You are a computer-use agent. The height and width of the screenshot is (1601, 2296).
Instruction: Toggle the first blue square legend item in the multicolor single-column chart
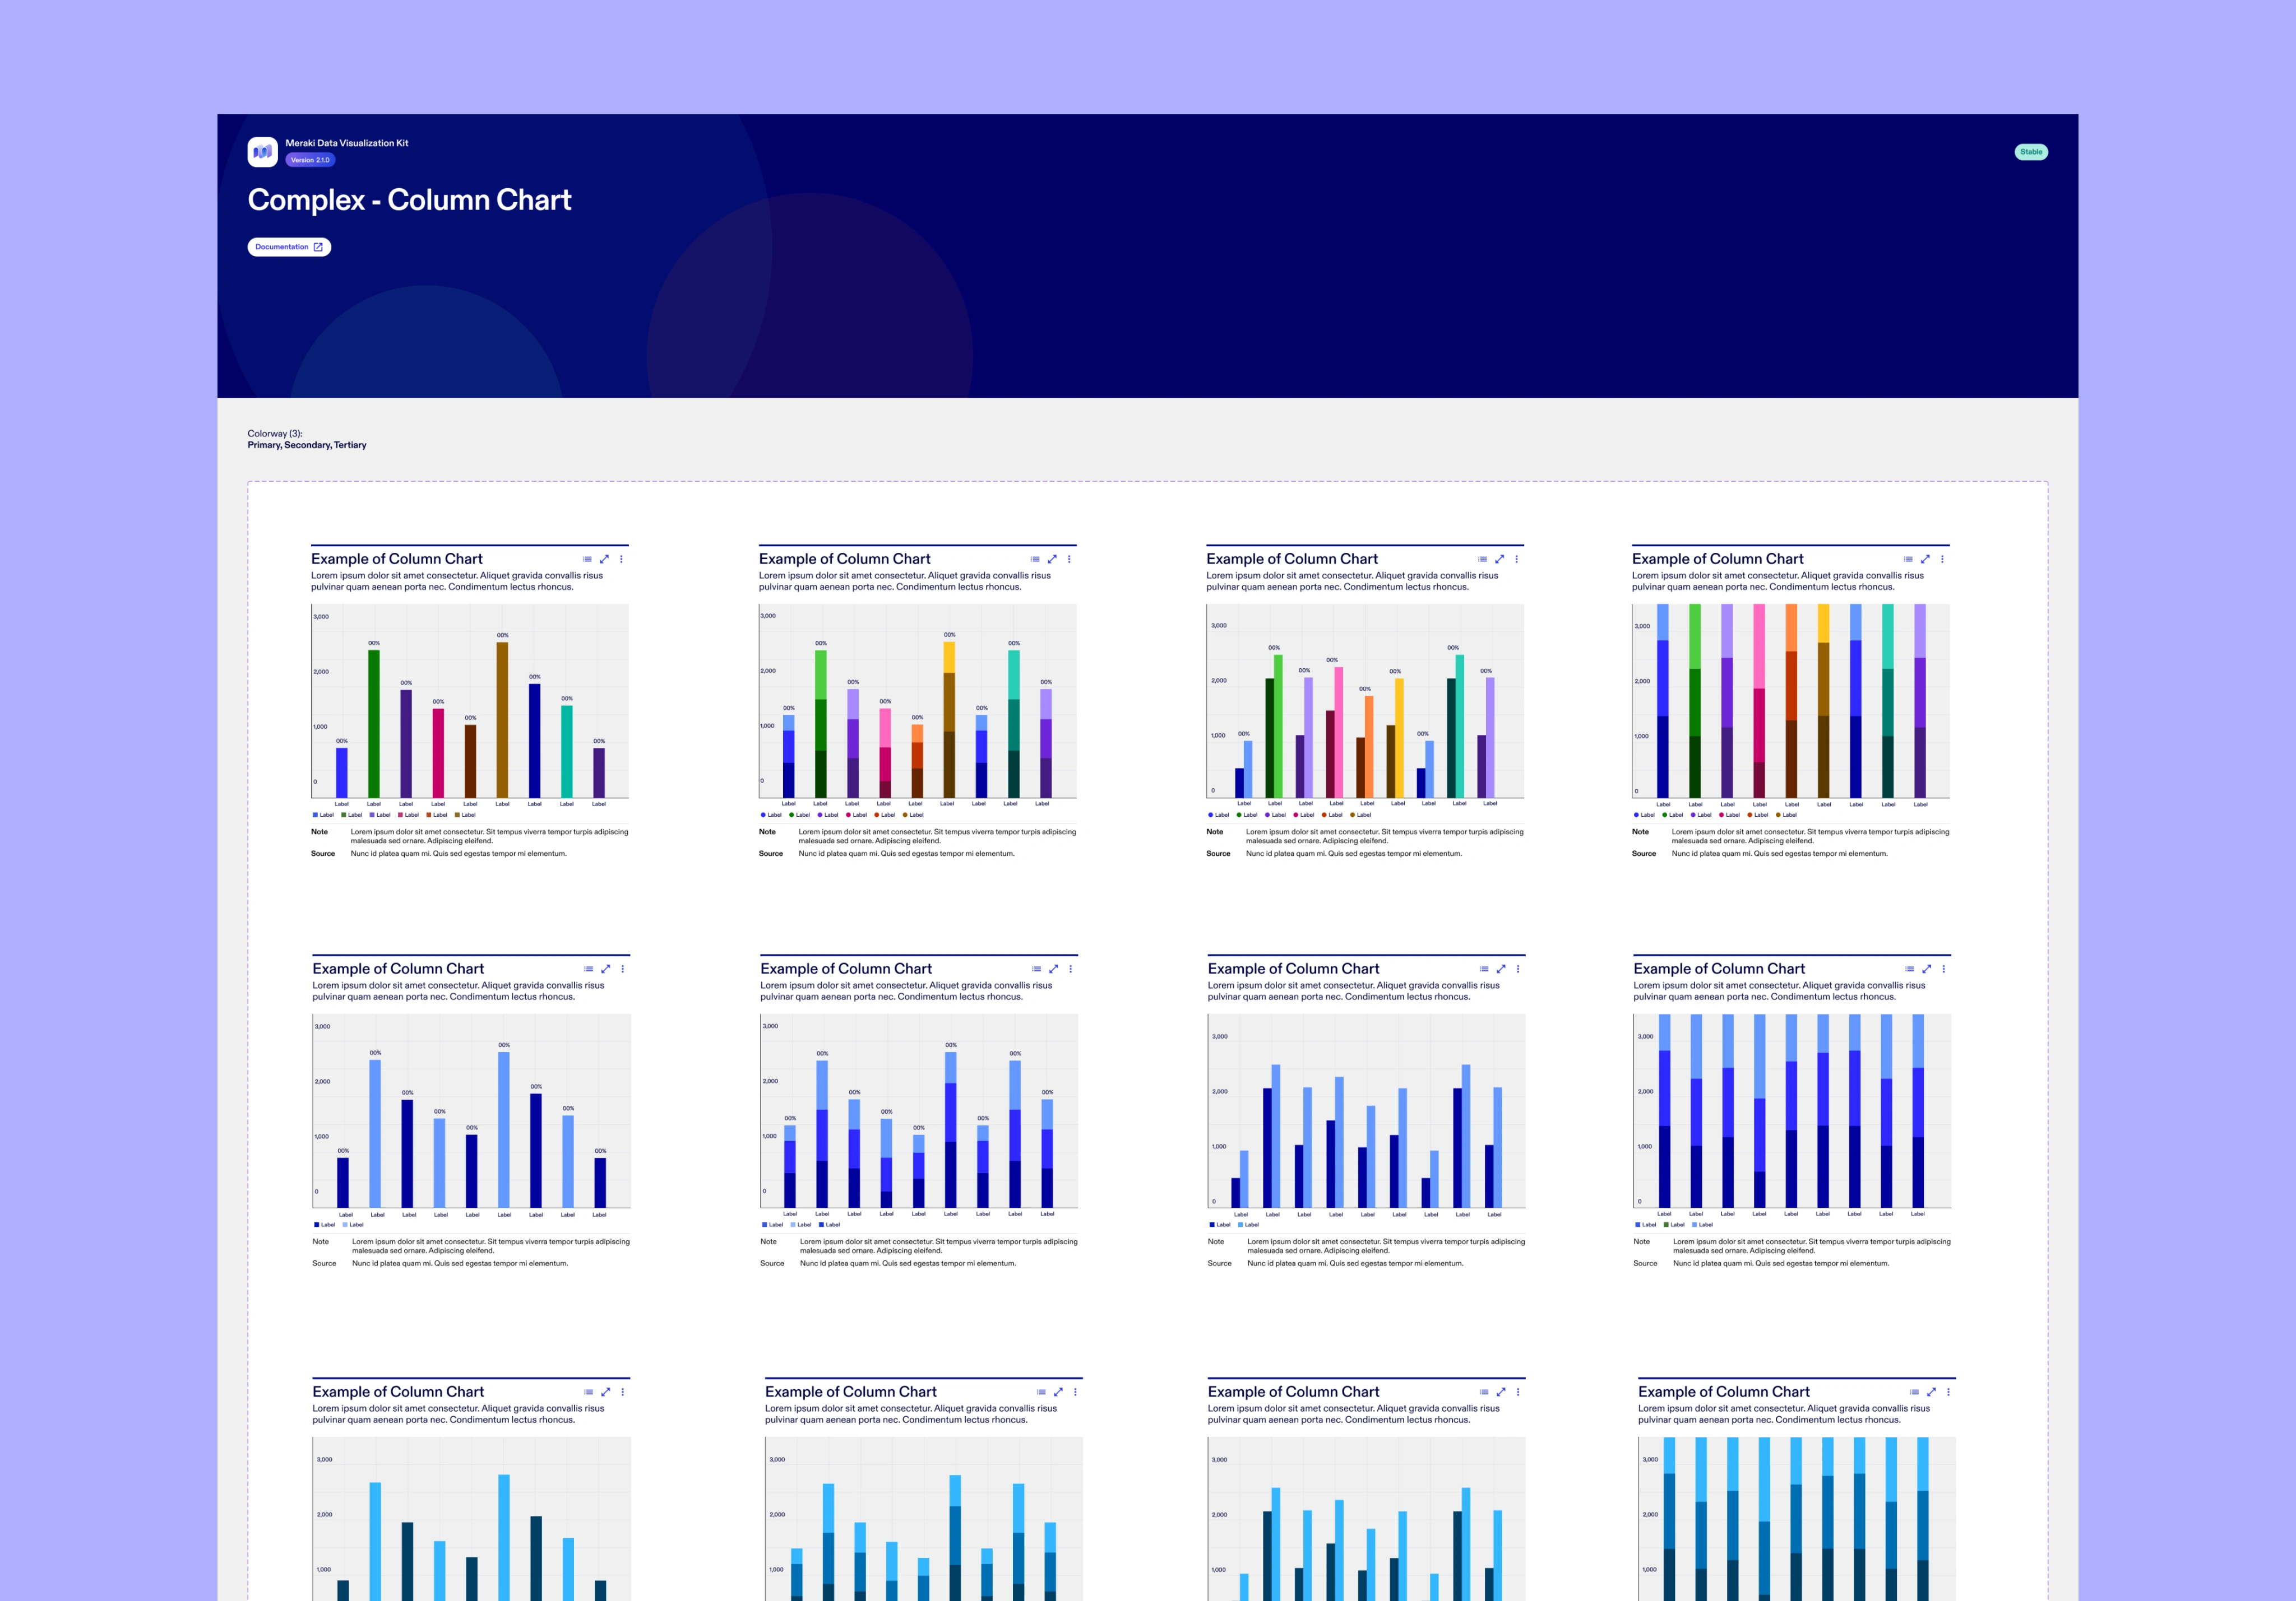[316, 816]
